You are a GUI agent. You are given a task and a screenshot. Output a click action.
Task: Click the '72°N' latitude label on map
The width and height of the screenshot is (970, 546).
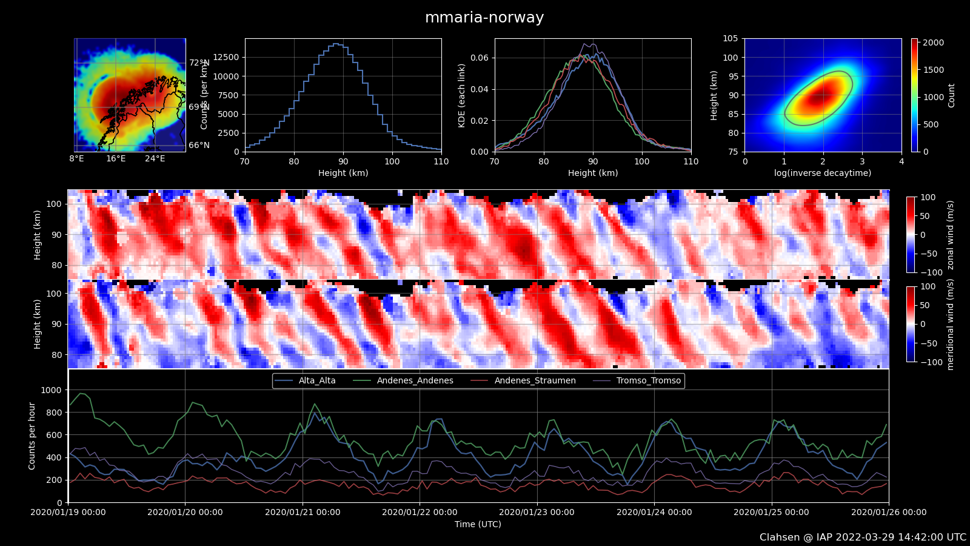(199, 62)
